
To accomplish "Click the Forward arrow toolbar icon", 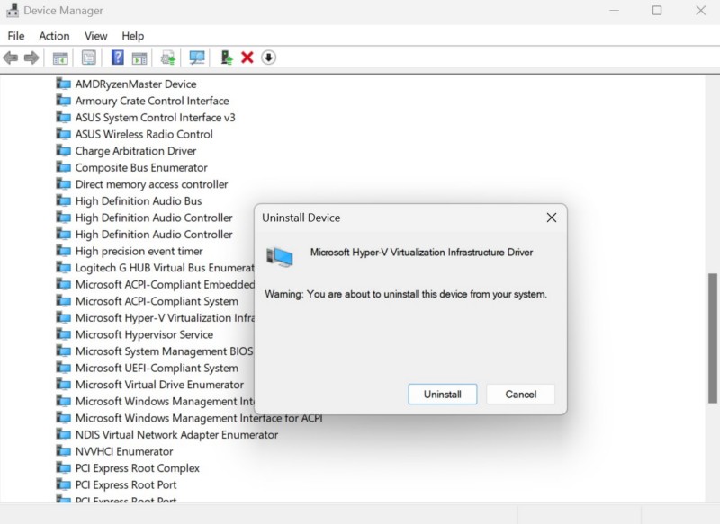I will [x=31, y=58].
